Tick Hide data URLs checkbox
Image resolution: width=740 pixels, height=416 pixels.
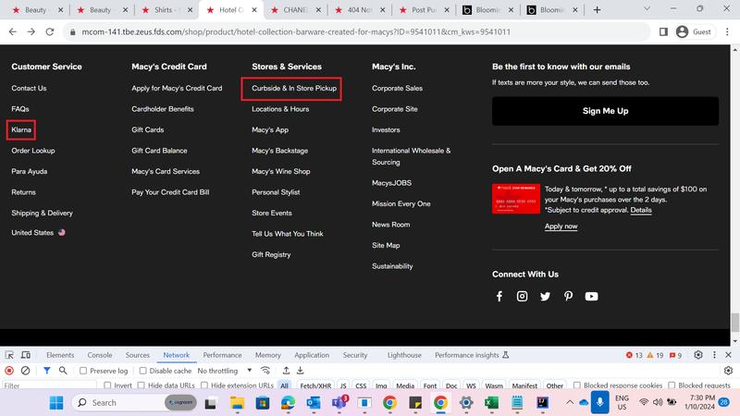[x=142, y=385]
